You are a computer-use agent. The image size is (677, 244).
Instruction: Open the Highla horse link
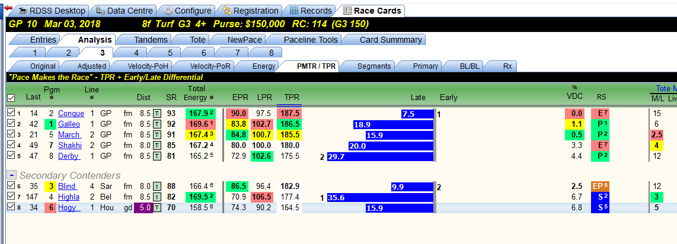coord(69,197)
